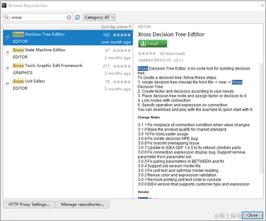Select Xross State Machine Editor entry
Viewport: 266px width, 221px height.
tap(68, 53)
